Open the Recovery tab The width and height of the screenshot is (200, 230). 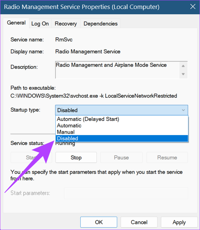click(66, 24)
